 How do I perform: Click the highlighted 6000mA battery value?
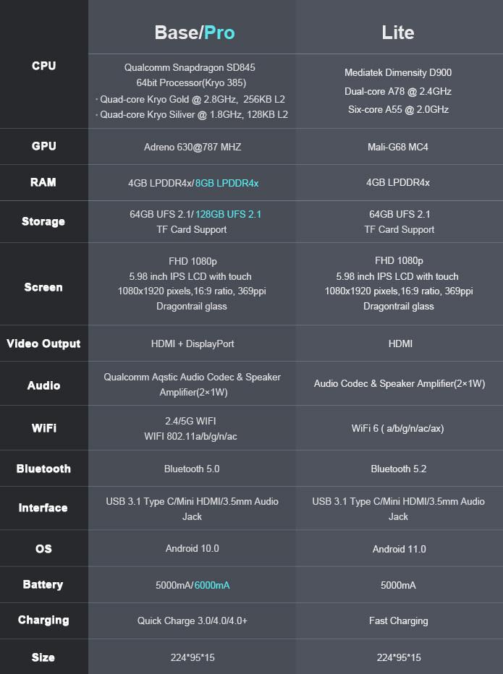pyautogui.click(x=212, y=585)
